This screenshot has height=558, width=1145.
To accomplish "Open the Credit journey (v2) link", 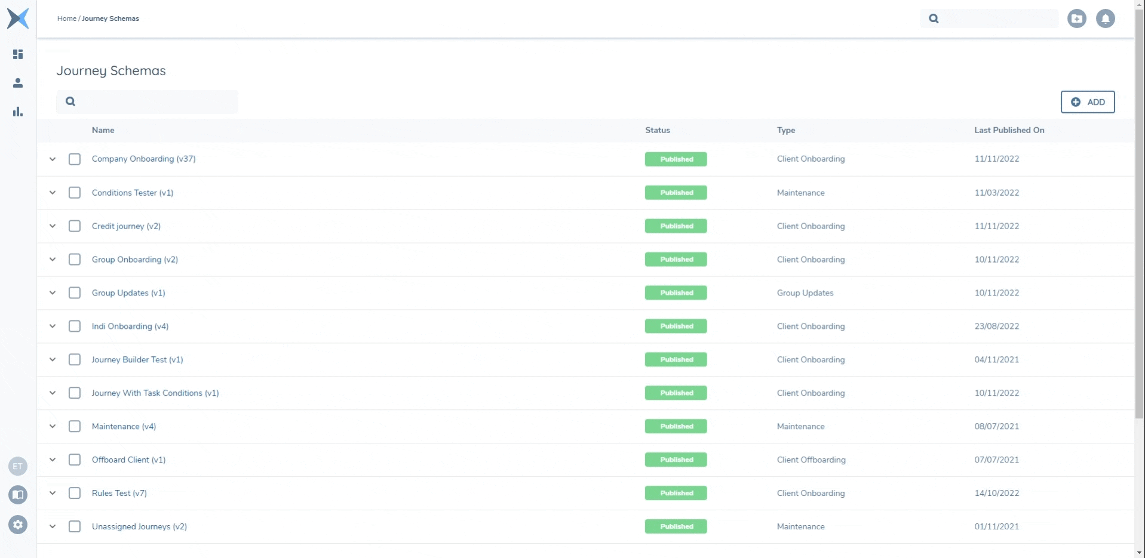I will tap(126, 226).
